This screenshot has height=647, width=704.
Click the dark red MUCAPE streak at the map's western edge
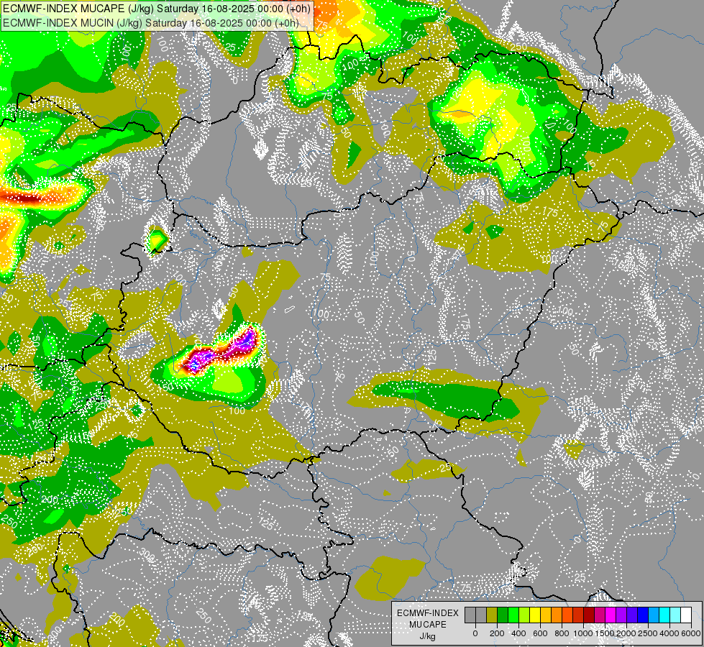pos(27,197)
